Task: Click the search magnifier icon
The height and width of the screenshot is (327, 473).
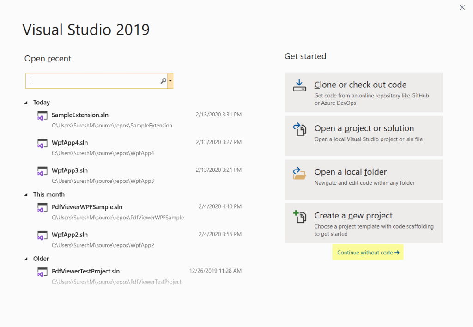Action: (x=163, y=80)
